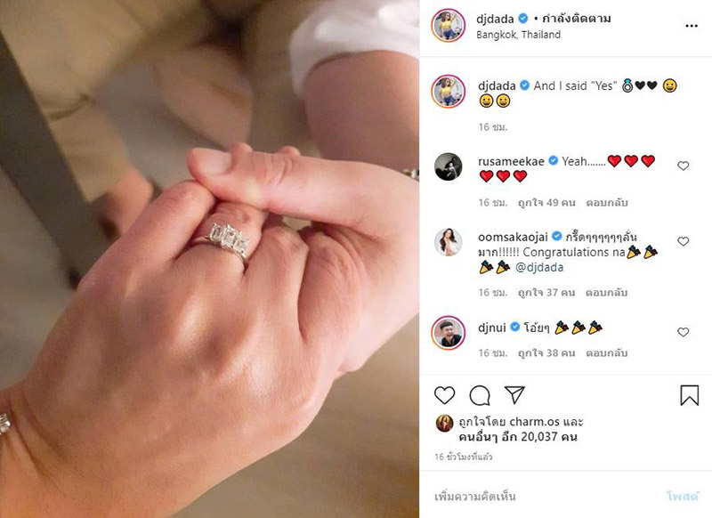View the 20,037 other likers
The image size is (712, 518).
(x=518, y=437)
